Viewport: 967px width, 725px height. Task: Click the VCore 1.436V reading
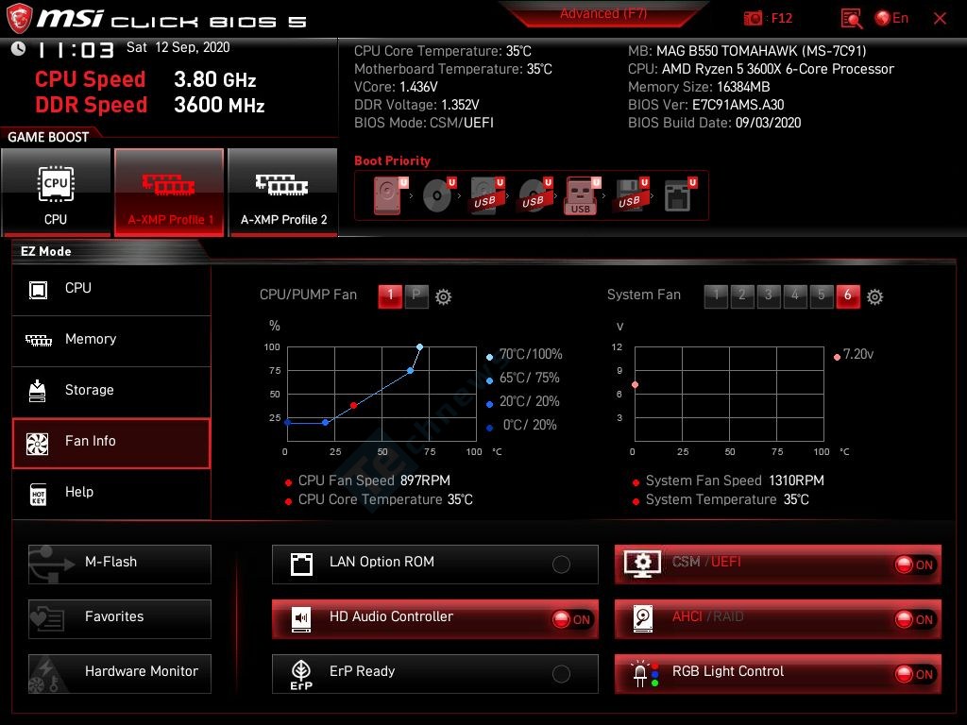pos(396,87)
